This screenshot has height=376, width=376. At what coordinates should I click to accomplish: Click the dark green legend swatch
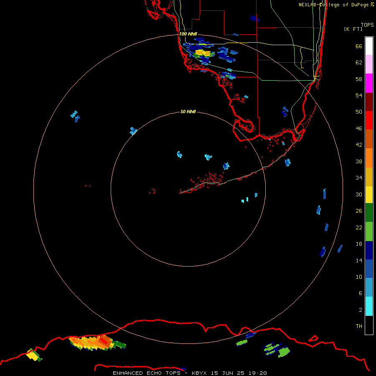[x=369, y=213]
